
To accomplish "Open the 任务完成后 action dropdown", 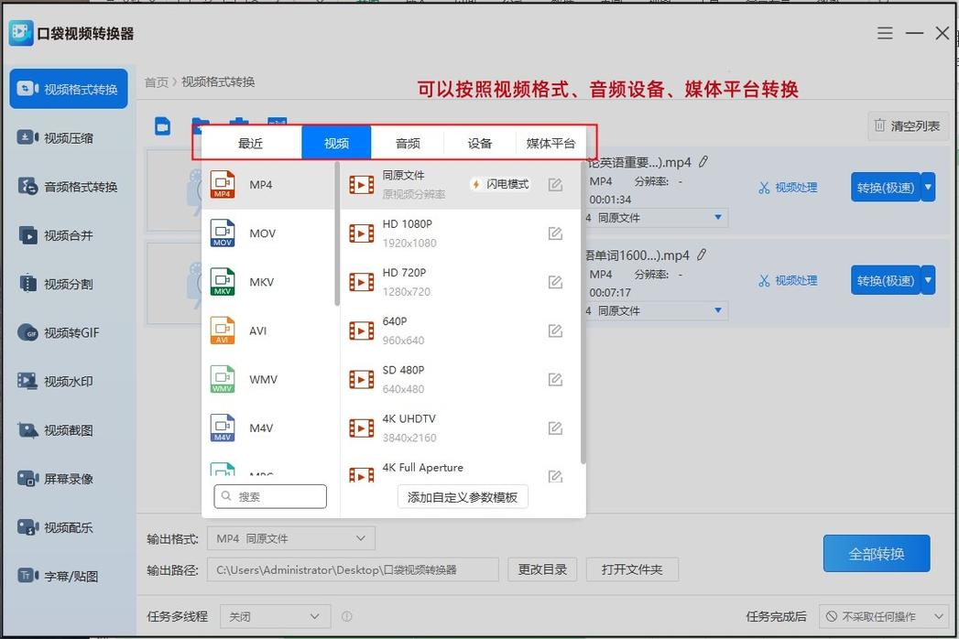I will click(x=883, y=616).
